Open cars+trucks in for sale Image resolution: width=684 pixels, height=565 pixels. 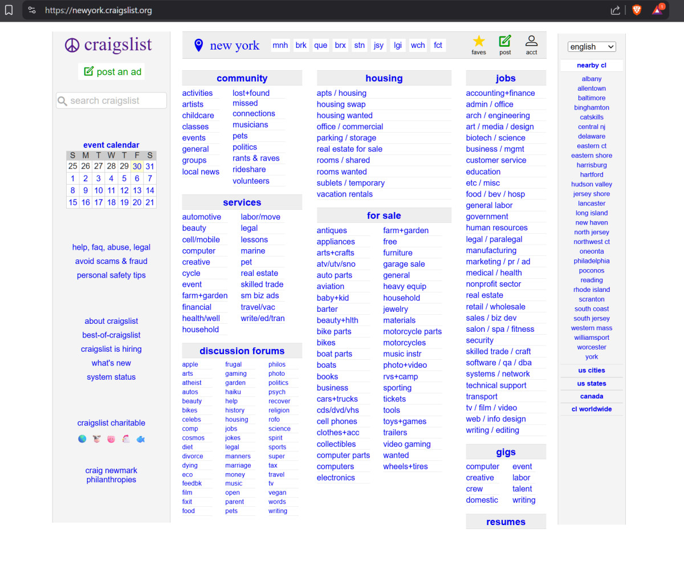pyautogui.click(x=337, y=399)
